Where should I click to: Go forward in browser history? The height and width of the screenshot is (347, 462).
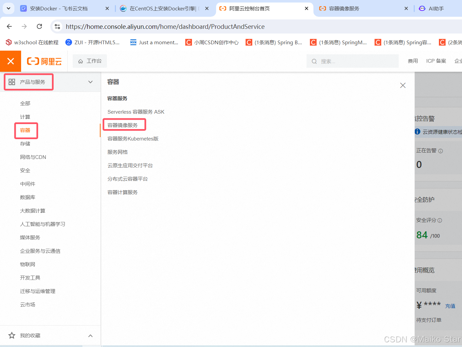pyautogui.click(x=24, y=26)
